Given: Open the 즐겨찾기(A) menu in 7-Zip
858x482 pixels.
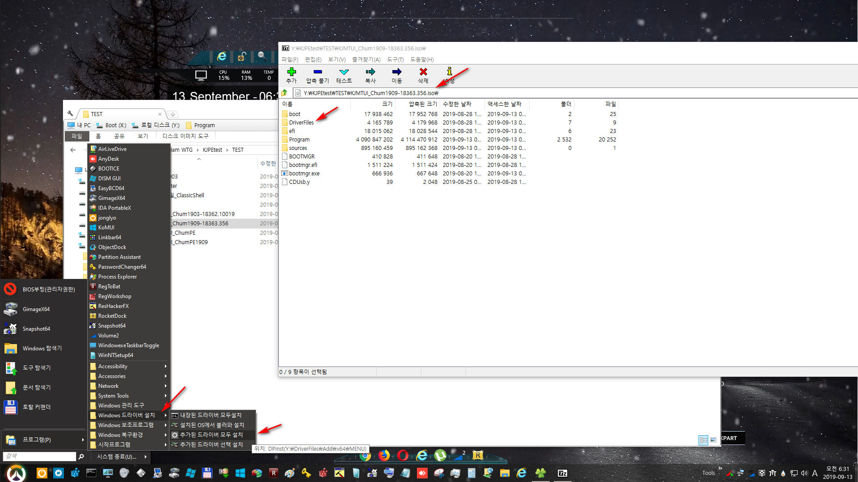Looking at the screenshot, I should [366, 59].
